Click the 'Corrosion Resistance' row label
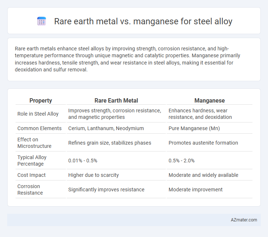 (30, 190)
